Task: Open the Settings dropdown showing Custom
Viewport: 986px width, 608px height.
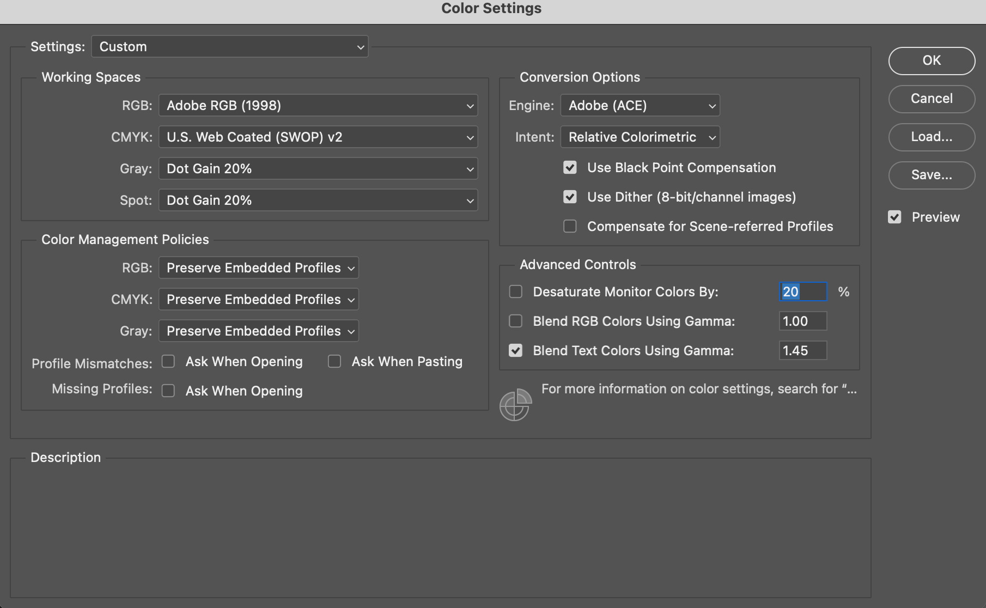Action: pos(229,46)
